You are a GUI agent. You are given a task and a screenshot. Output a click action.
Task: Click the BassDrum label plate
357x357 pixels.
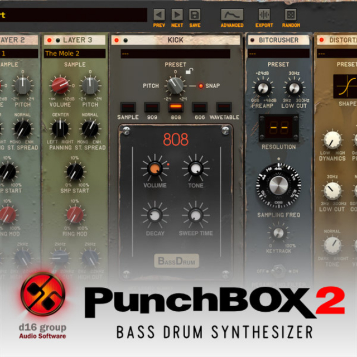point(176,261)
